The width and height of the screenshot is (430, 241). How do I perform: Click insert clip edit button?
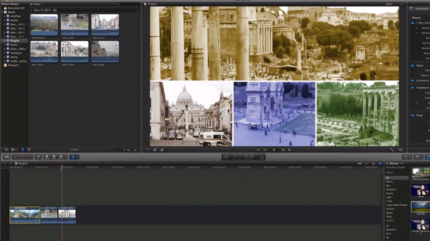coord(54,157)
